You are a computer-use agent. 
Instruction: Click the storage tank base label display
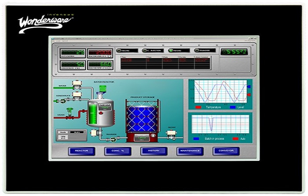142,138
